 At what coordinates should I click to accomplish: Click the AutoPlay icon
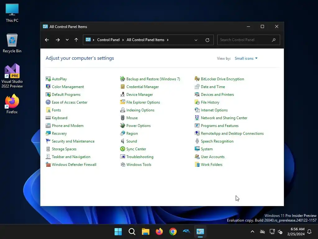coord(48,79)
